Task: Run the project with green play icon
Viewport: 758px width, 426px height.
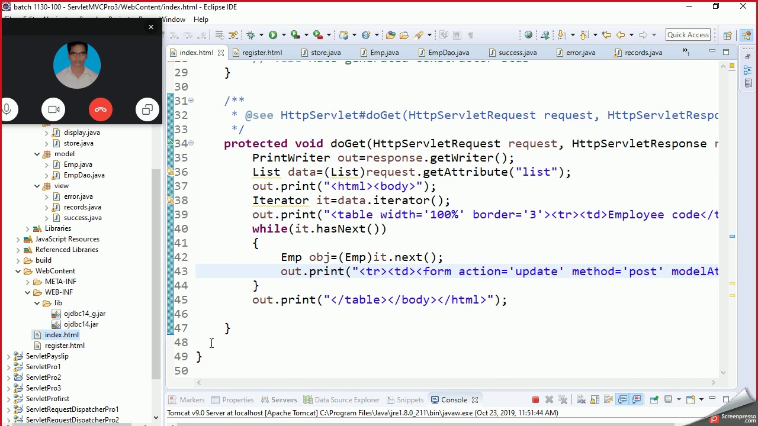Action: coord(273,35)
